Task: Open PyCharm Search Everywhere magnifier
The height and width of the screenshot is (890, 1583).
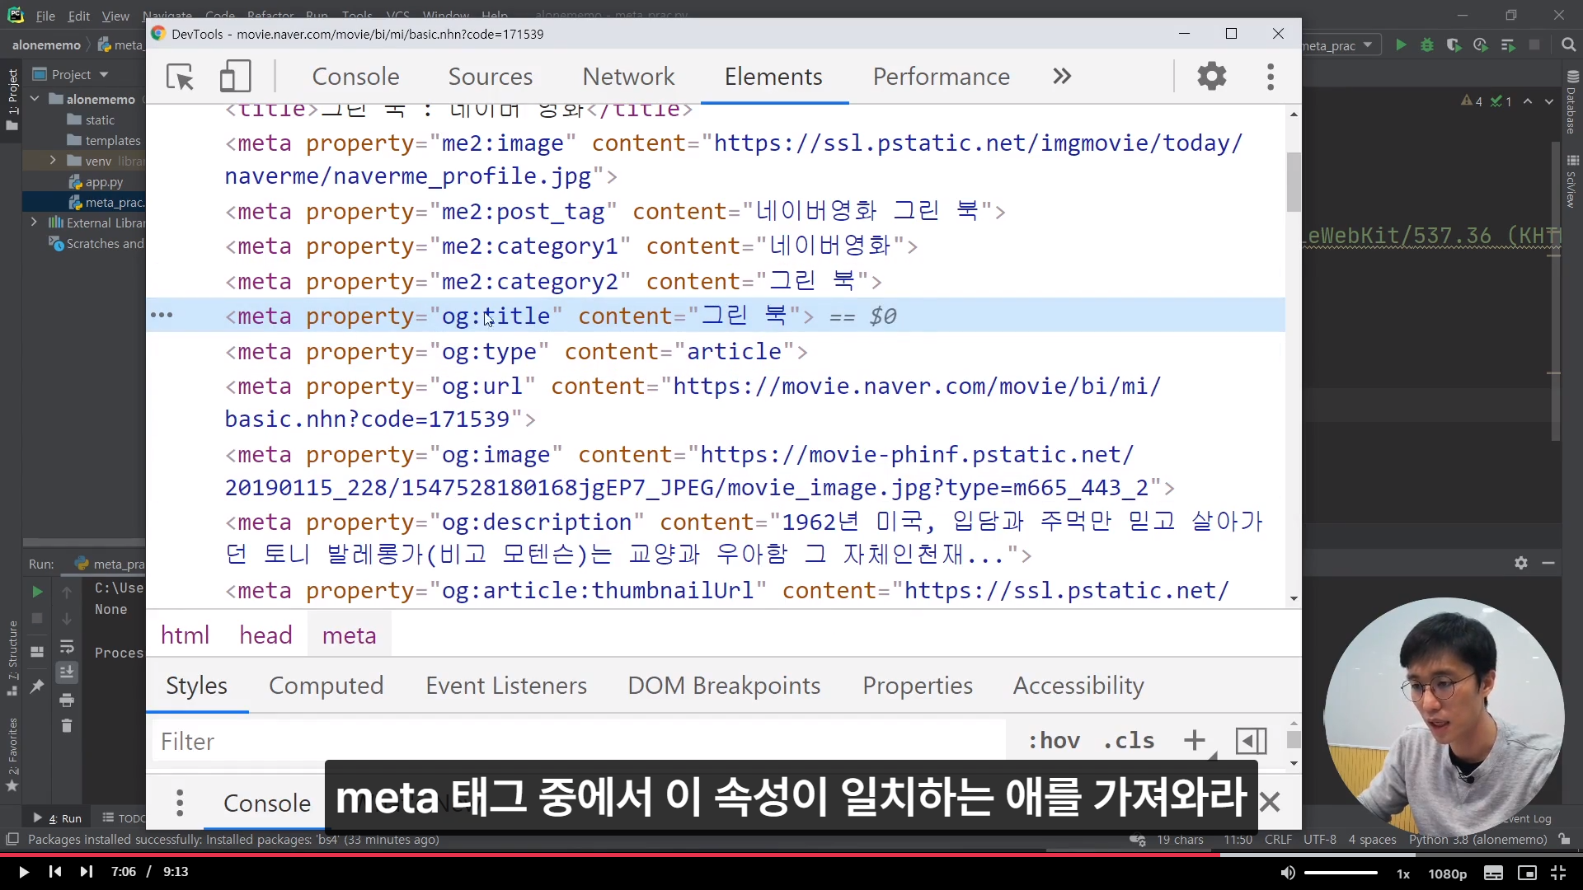Action: pos(1569,45)
